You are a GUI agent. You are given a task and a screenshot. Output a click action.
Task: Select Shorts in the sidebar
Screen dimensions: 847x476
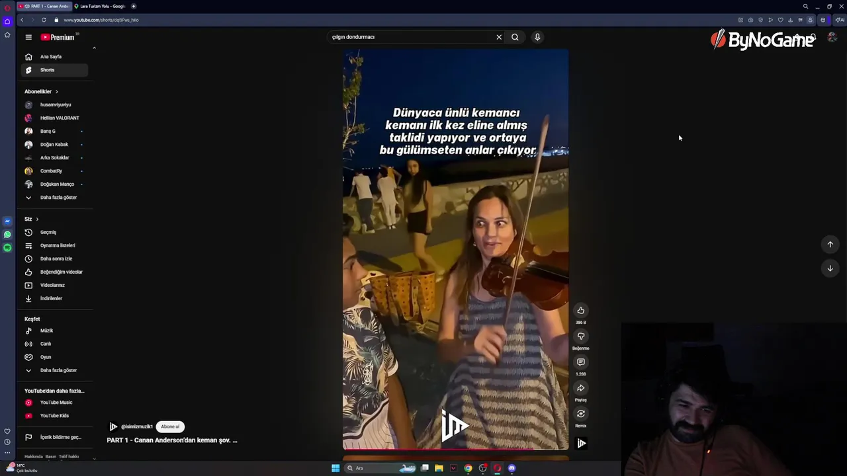point(54,70)
